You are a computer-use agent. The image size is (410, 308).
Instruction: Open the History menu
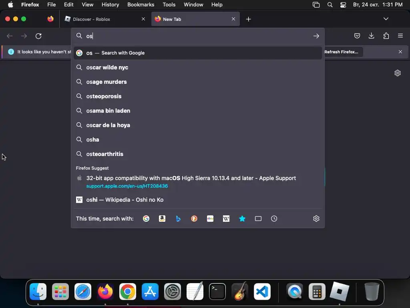110,4
